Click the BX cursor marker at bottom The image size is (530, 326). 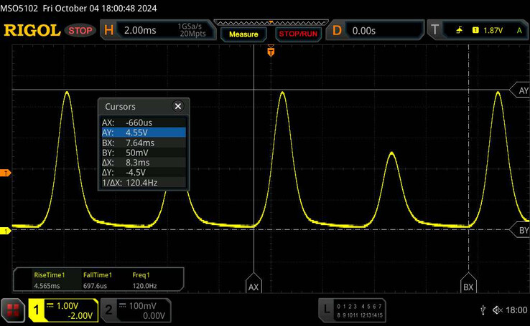[468, 286]
